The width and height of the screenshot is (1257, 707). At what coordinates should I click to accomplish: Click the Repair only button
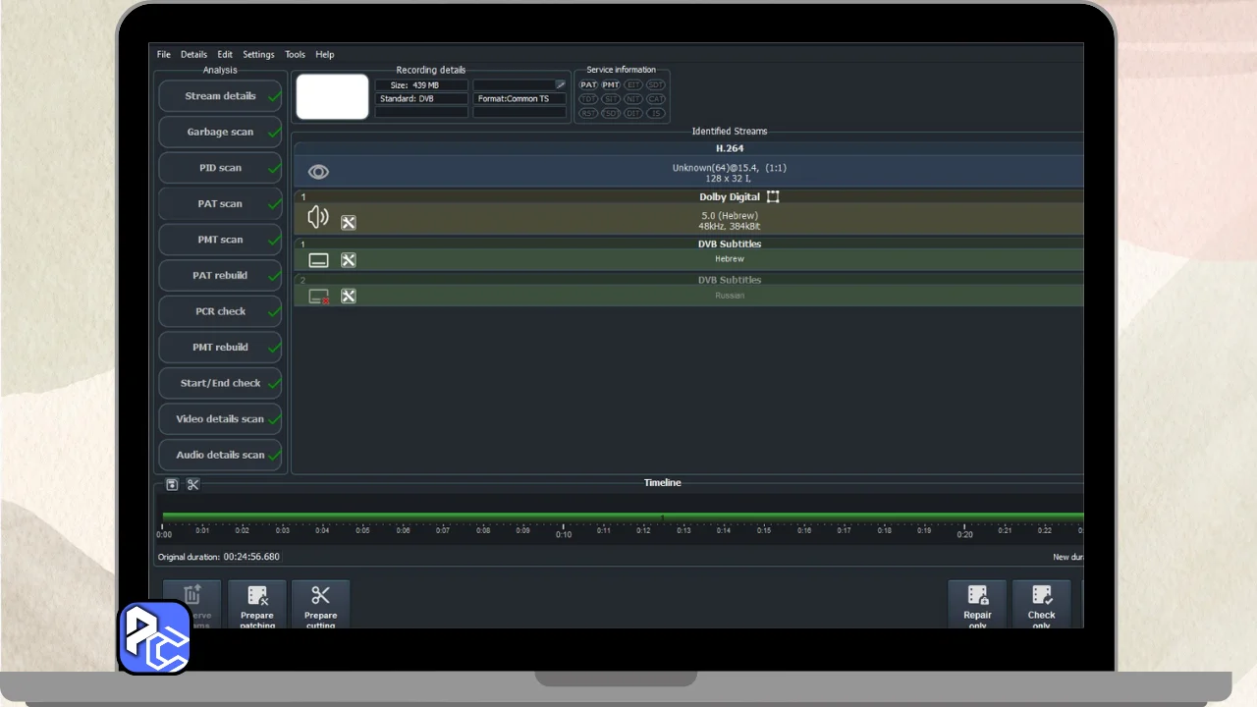pyautogui.click(x=977, y=605)
